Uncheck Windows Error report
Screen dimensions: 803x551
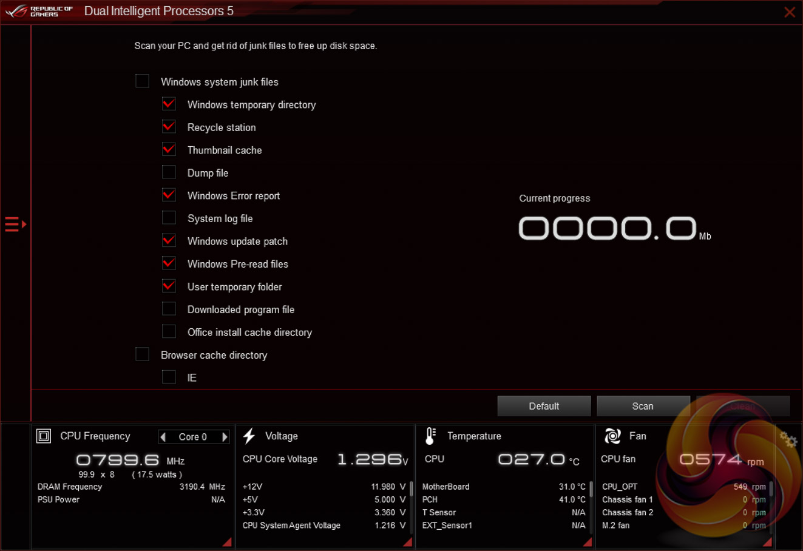point(169,195)
